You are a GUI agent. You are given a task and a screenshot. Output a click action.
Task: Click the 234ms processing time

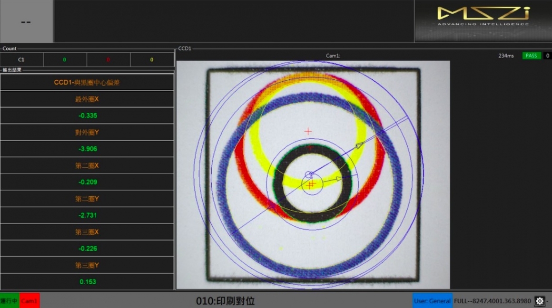click(x=506, y=56)
